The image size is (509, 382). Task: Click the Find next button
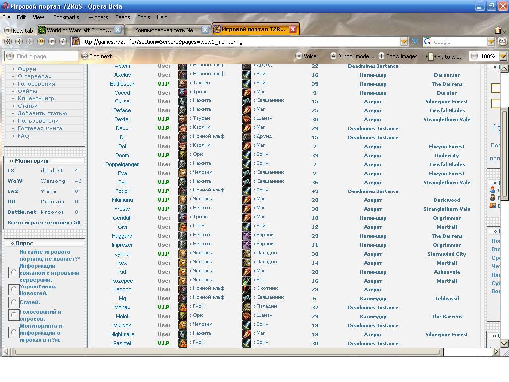[96, 56]
